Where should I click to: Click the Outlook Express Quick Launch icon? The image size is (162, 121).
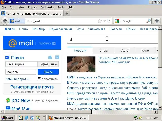[x=32, y=118]
